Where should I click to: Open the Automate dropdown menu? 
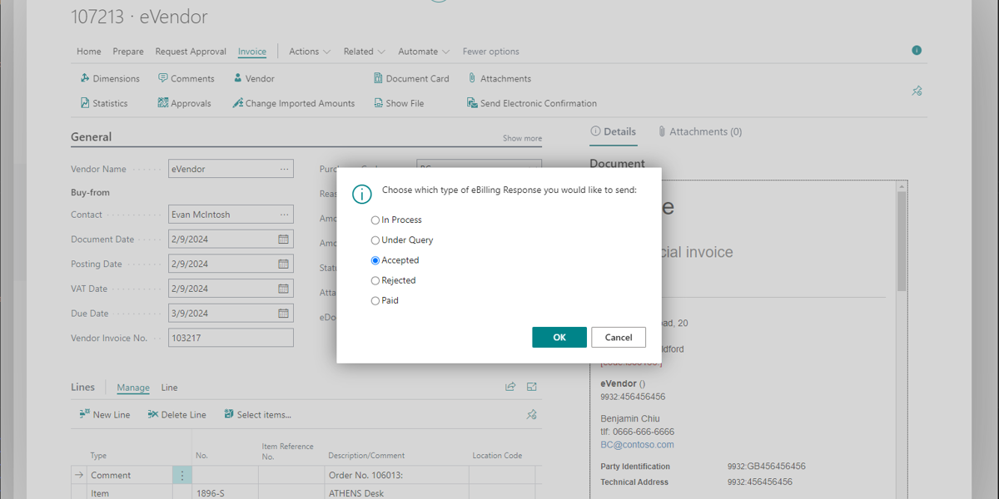tap(424, 52)
